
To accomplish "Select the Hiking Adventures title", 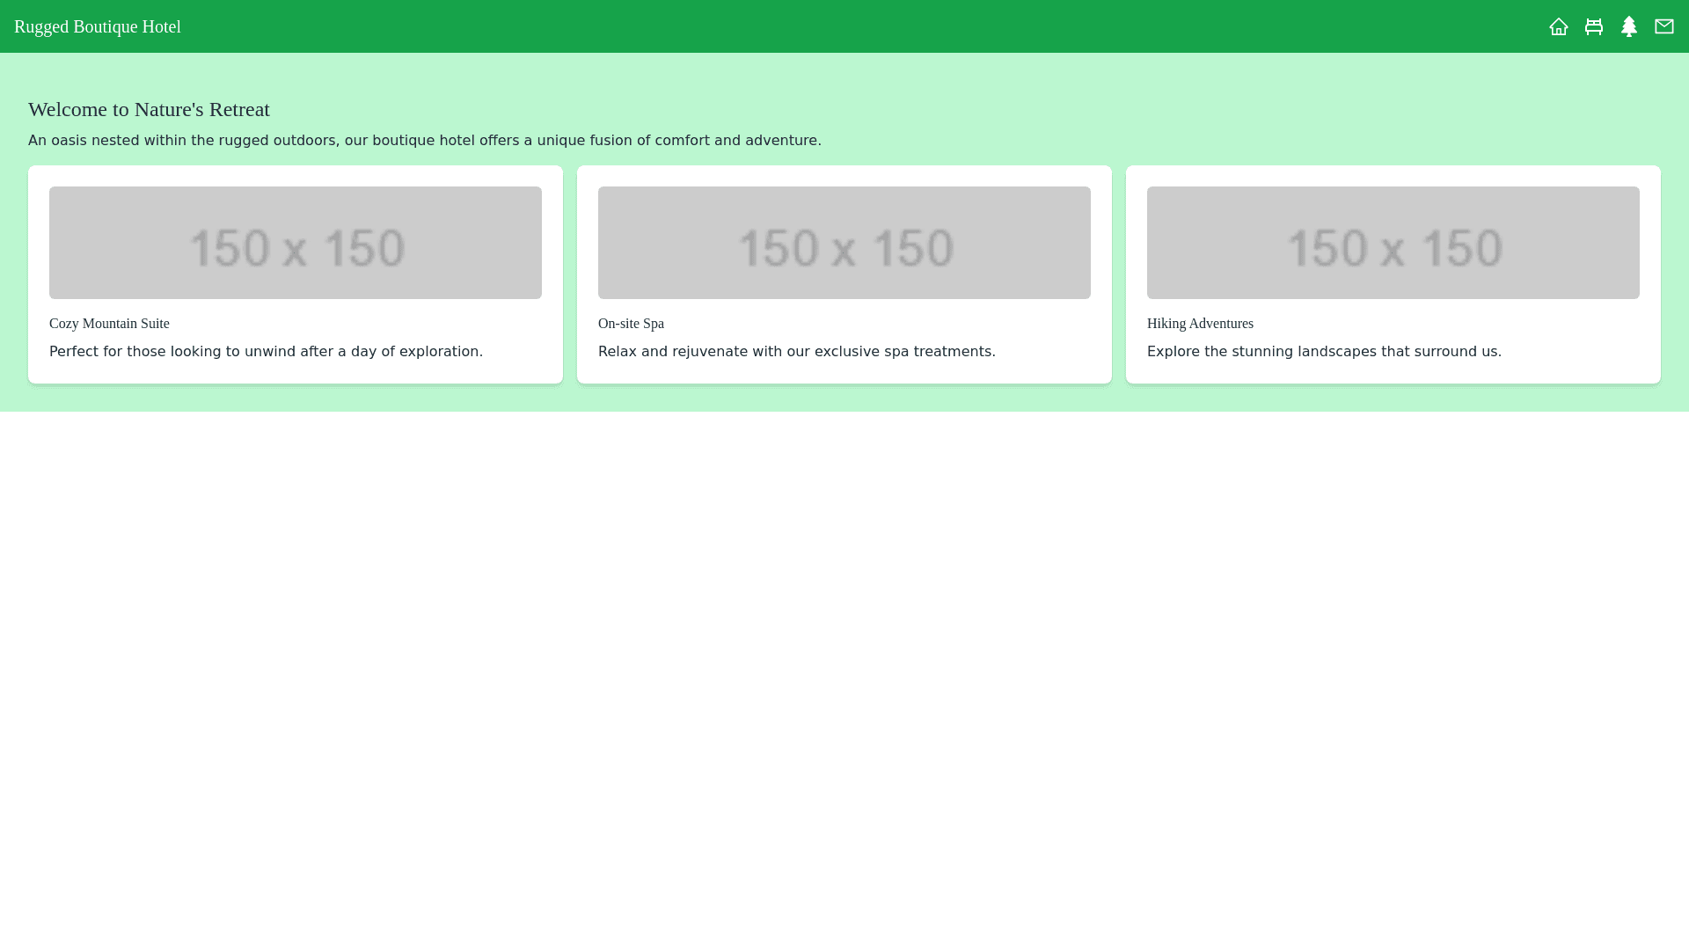I will 1200,324.
